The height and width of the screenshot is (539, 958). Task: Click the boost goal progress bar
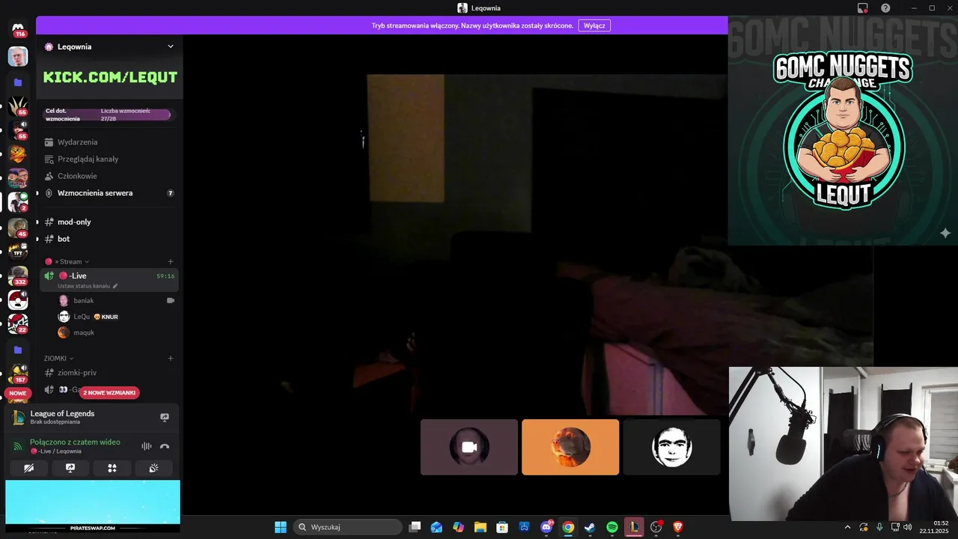pyautogui.click(x=109, y=115)
